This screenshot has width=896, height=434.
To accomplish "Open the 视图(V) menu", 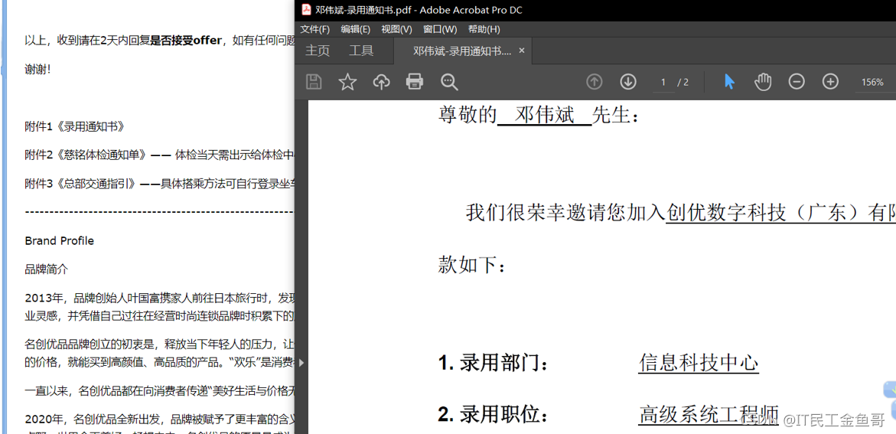I will click(x=396, y=29).
